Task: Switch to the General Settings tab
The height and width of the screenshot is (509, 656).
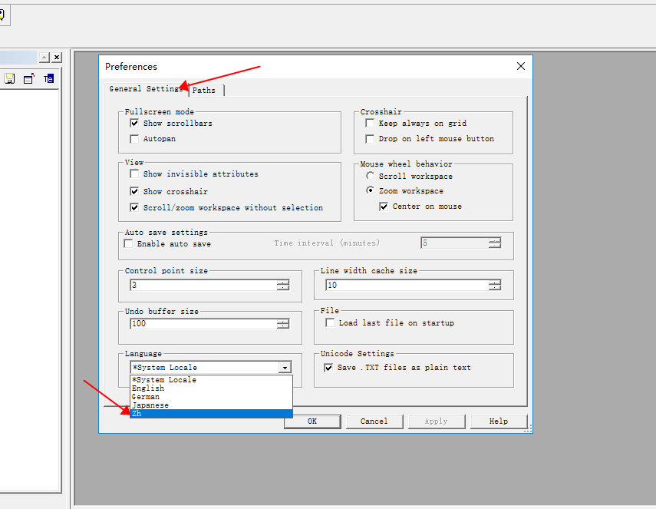Action: (x=146, y=89)
